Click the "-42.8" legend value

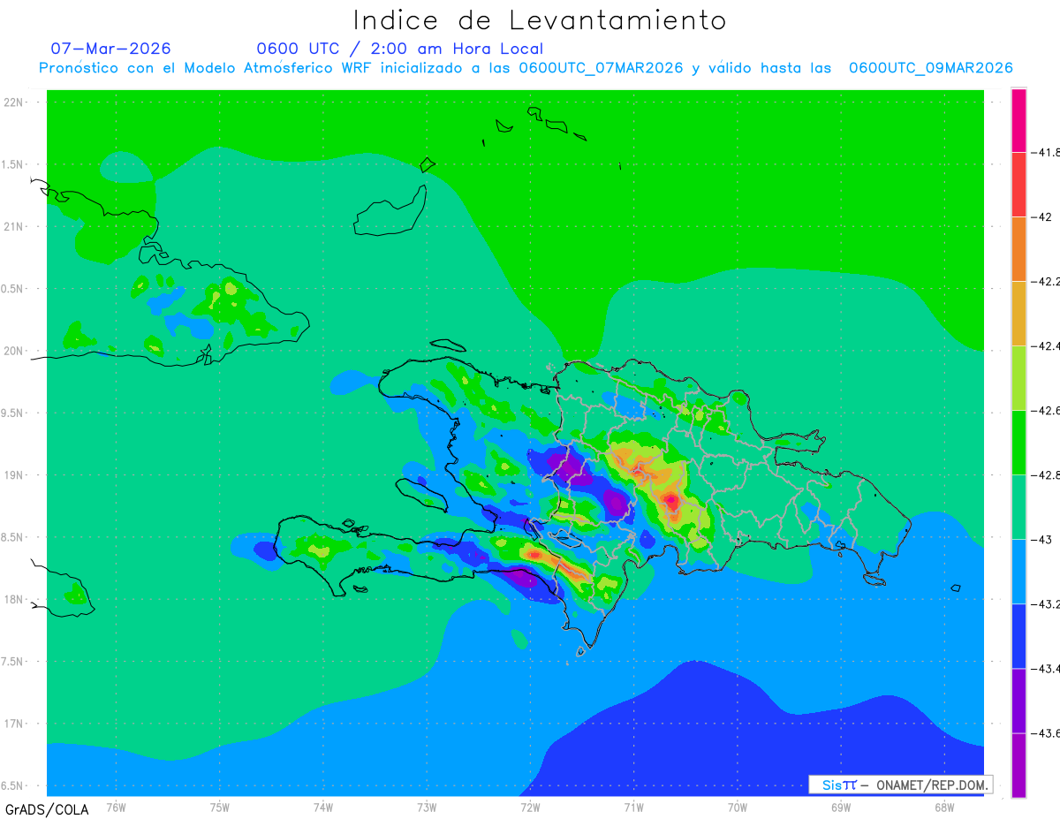coord(1047,474)
